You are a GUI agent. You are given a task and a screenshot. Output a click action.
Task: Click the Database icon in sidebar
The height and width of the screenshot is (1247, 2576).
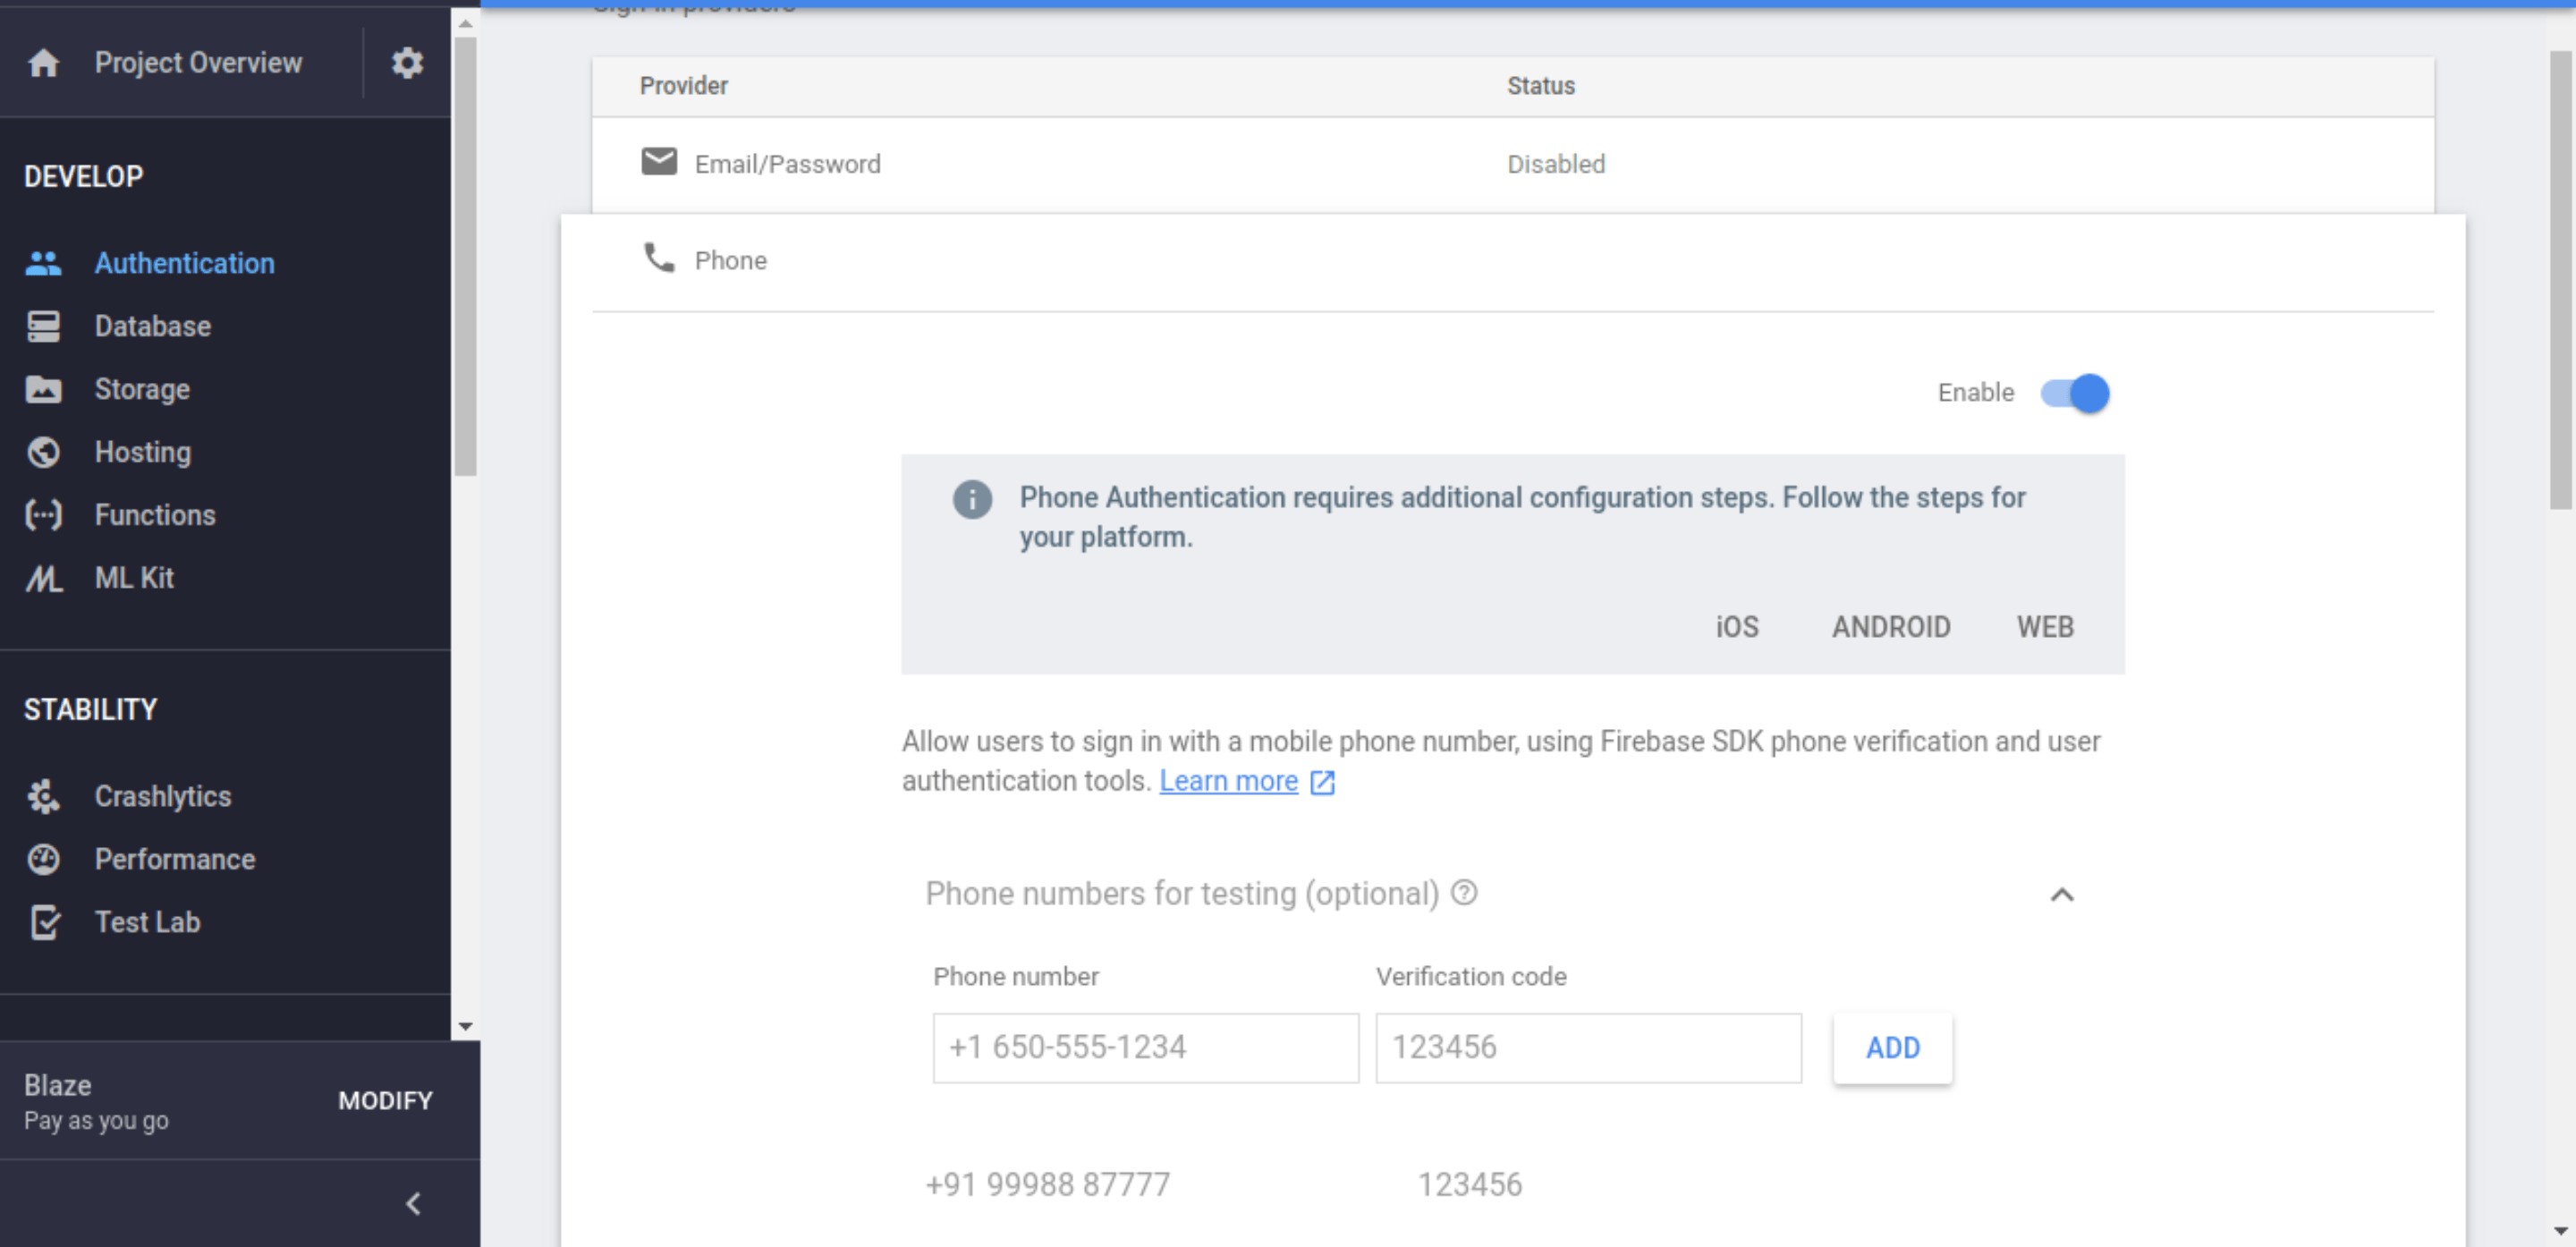(x=43, y=326)
